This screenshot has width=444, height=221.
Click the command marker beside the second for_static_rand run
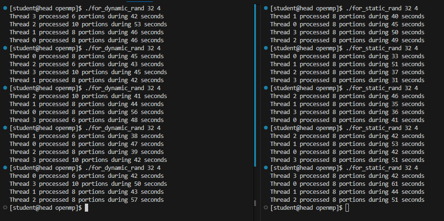266,48
